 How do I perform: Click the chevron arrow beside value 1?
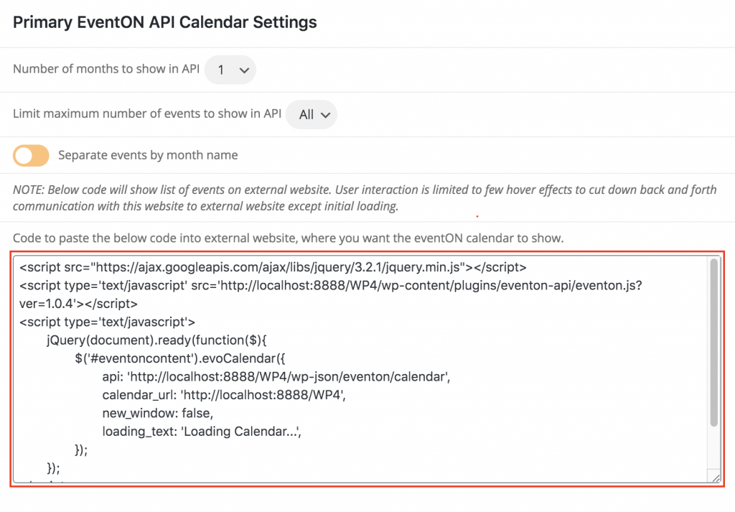(244, 70)
